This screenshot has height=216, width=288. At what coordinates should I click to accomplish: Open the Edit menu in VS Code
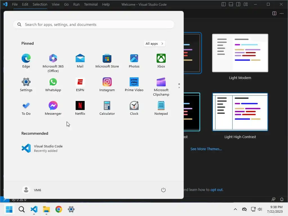(25, 4)
